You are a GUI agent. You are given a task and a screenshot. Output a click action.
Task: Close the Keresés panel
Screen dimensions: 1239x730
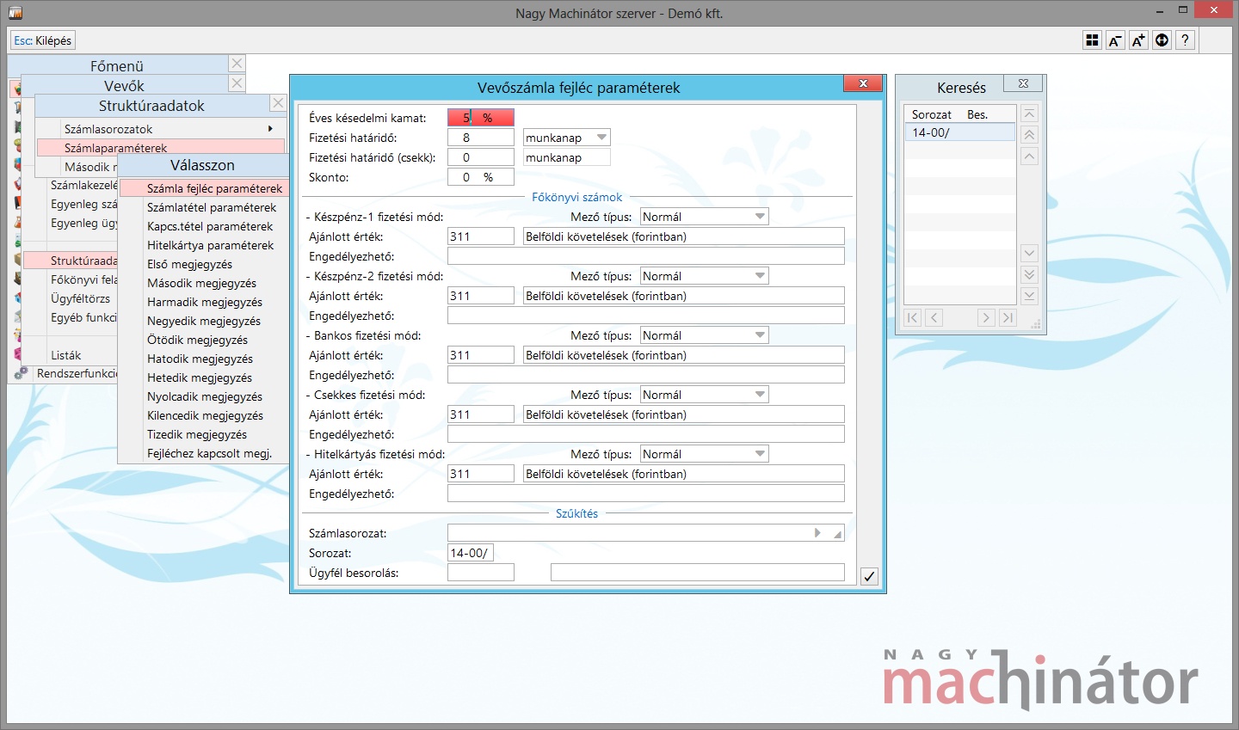1023,83
